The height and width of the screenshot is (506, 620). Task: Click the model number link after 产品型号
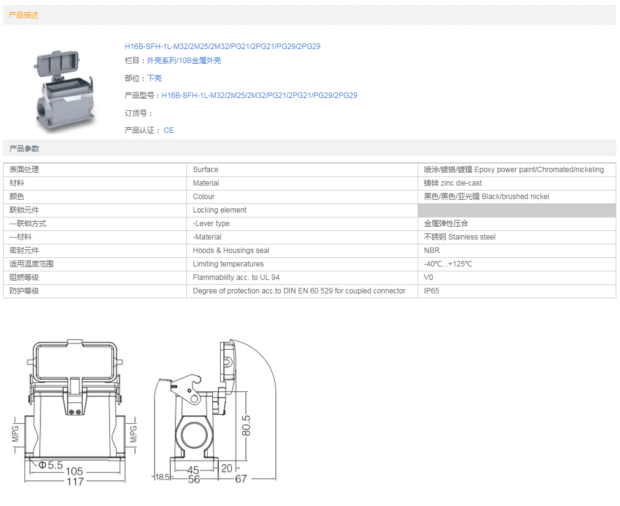(x=259, y=96)
